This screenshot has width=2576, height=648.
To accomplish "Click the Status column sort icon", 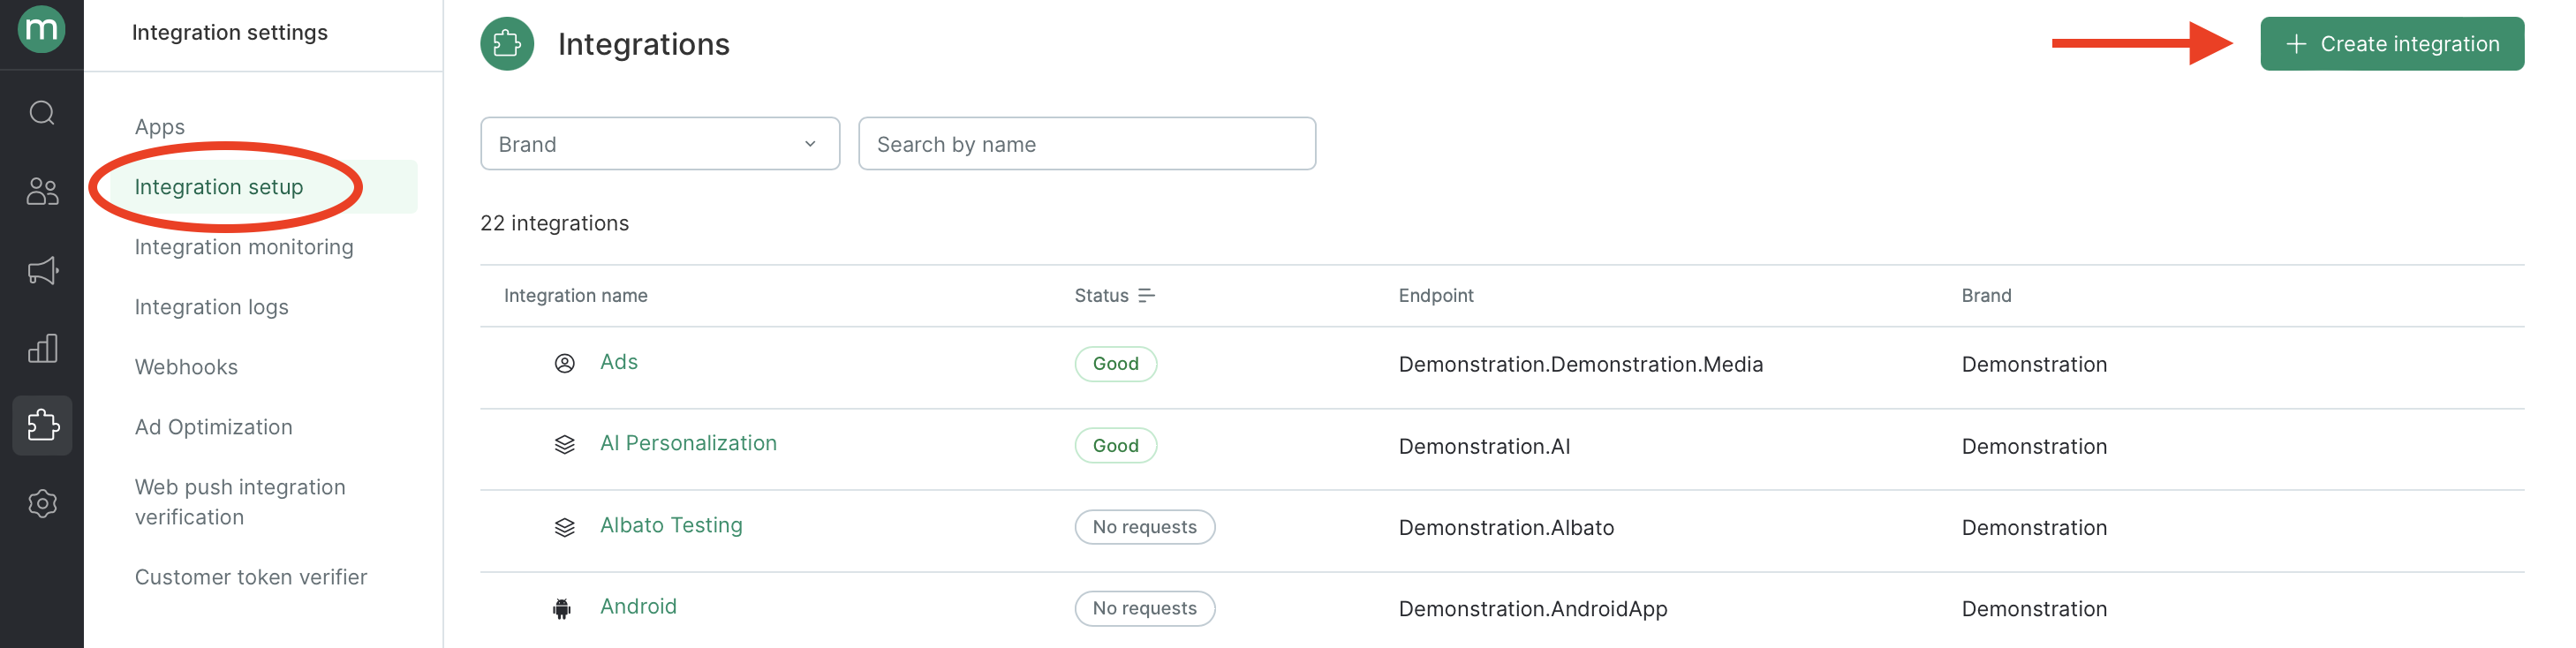I will [x=1146, y=295].
